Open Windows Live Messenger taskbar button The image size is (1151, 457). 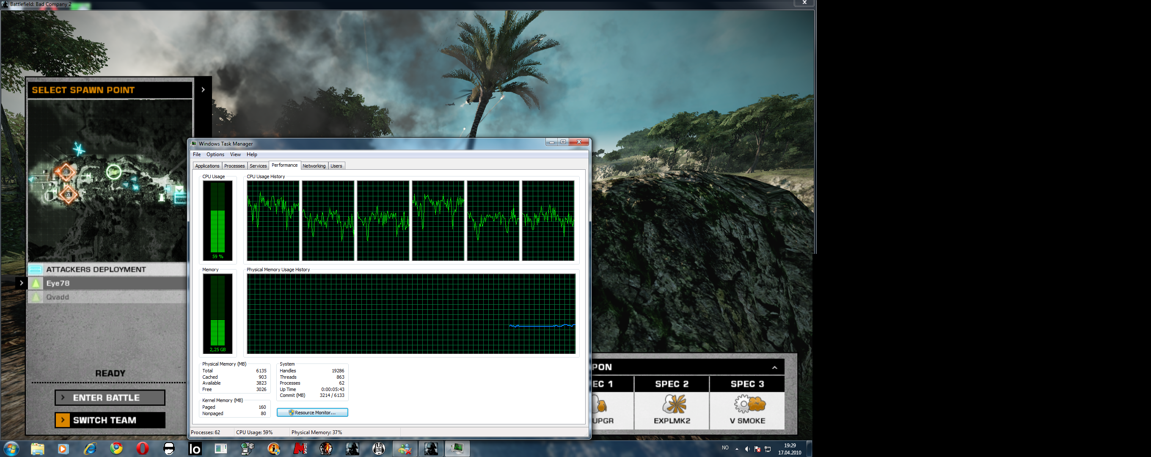pos(405,449)
